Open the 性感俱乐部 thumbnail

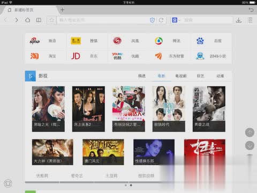click(x=154, y=152)
